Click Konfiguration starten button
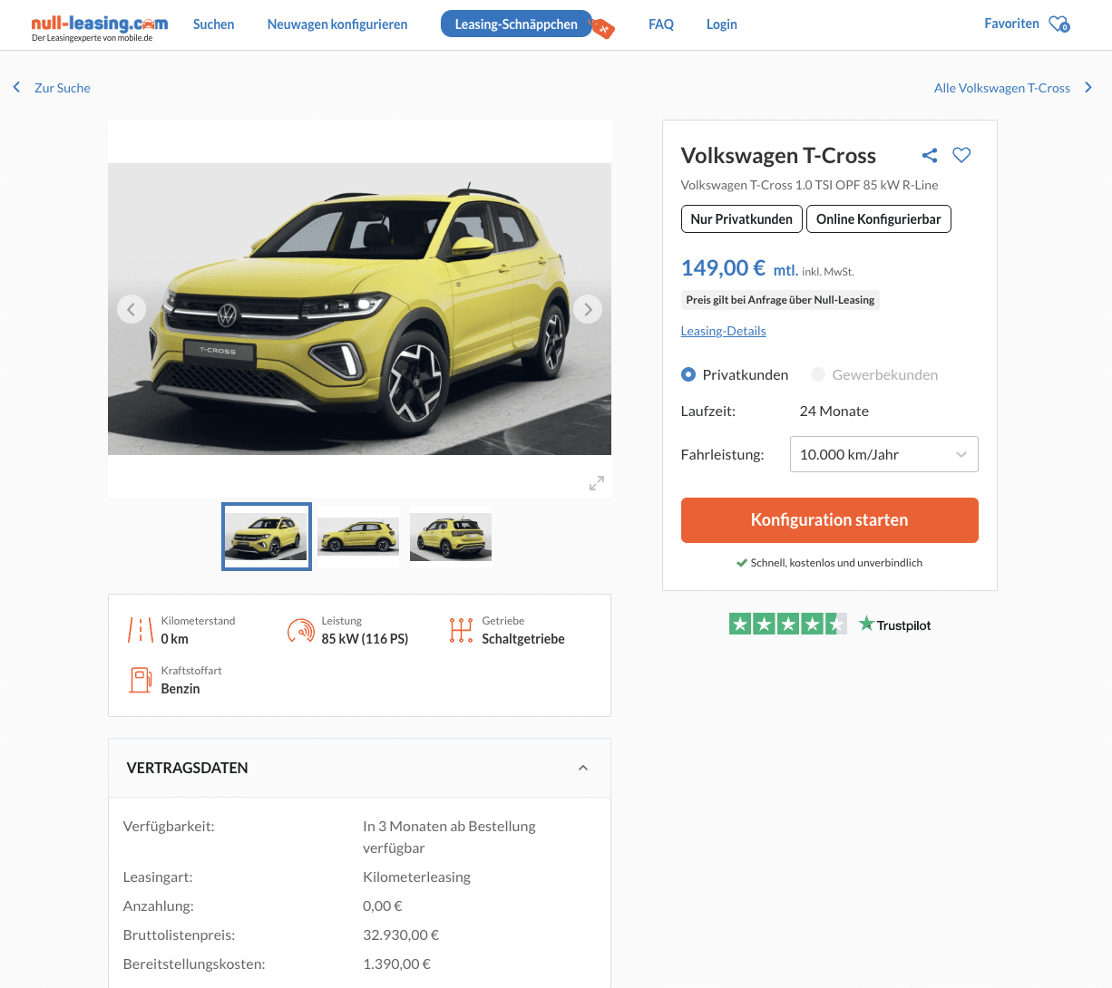Screen dimensions: 1112x988 pos(829,520)
